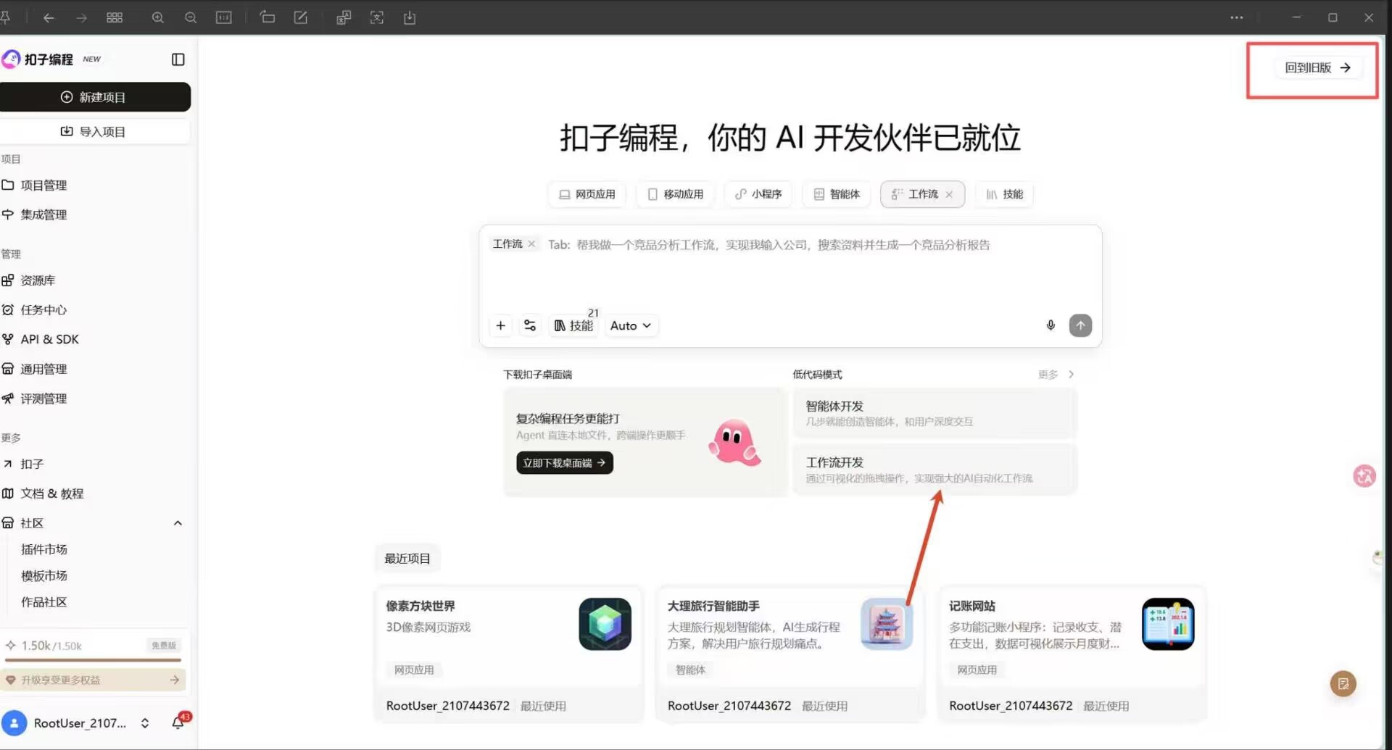Open the 智能体开发 card
Image resolution: width=1392 pixels, height=750 pixels.
(x=935, y=413)
